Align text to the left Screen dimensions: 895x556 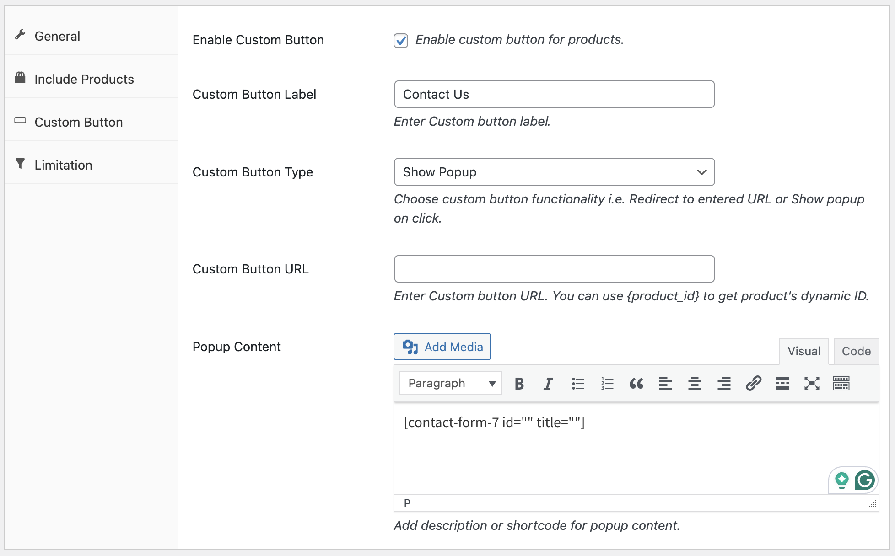665,383
